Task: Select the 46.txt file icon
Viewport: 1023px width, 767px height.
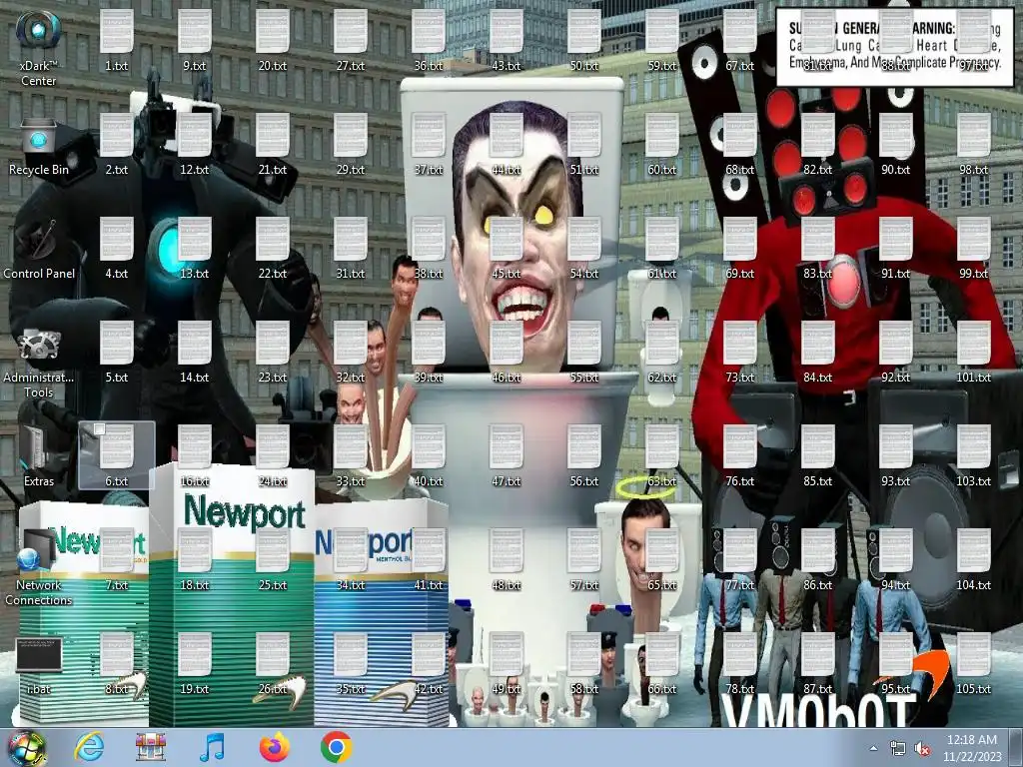Action: pos(507,344)
